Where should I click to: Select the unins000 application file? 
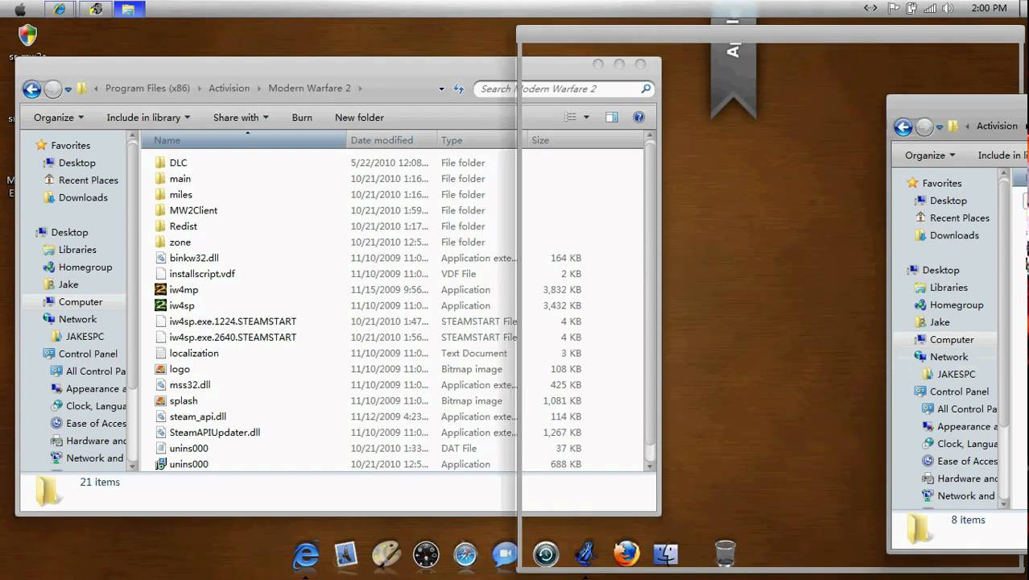188,464
